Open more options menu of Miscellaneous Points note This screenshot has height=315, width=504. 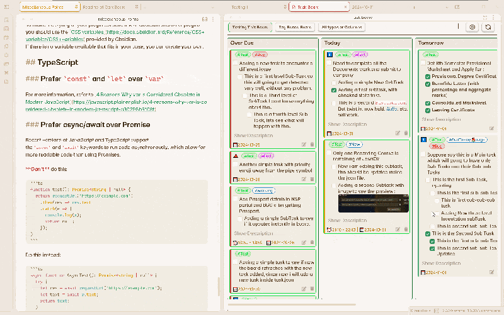coord(213,19)
